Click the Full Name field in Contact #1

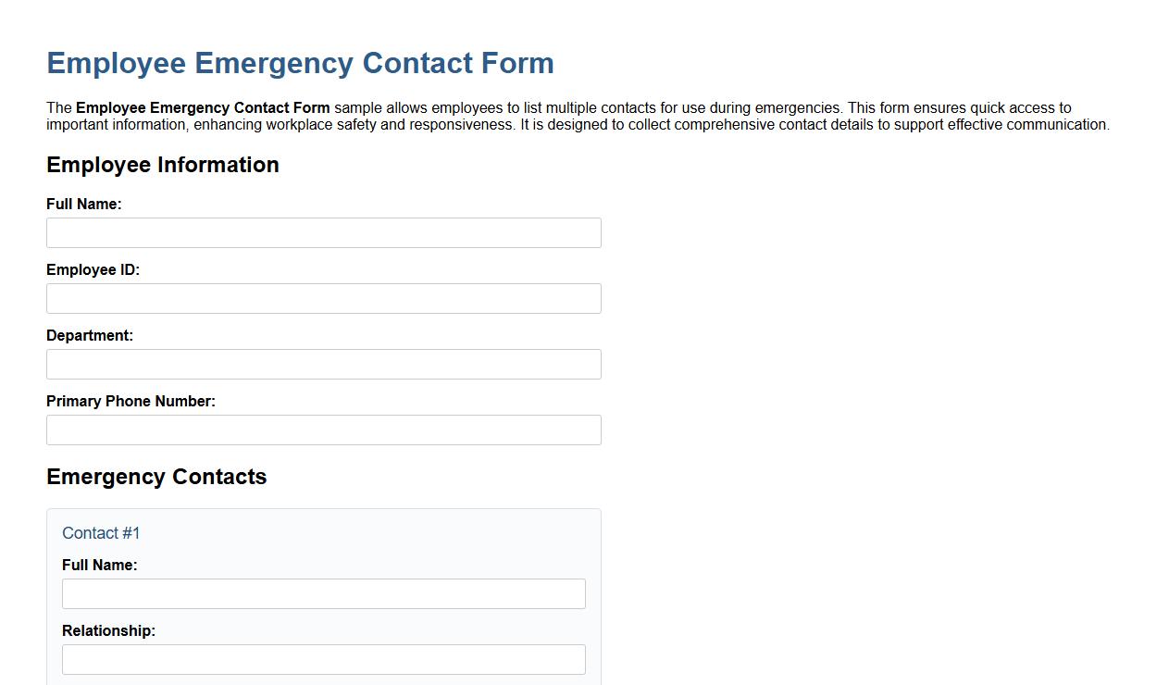[323, 593]
